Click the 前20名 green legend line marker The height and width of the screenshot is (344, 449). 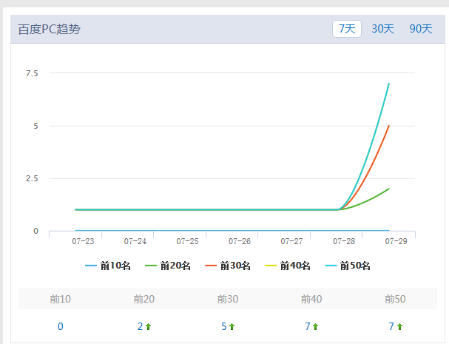coord(151,266)
